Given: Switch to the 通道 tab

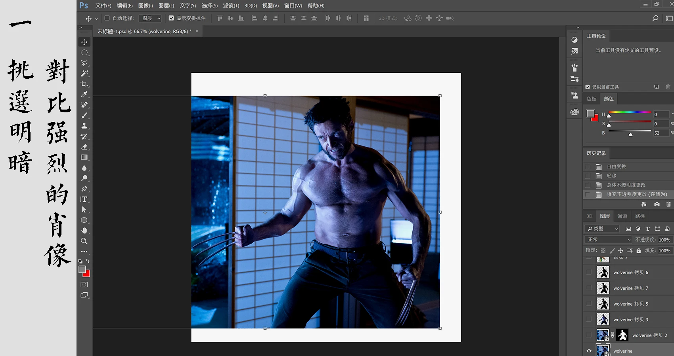Looking at the screenshot, I should 622,216.
